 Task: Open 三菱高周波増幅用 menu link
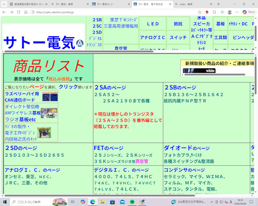pos(121,26)
